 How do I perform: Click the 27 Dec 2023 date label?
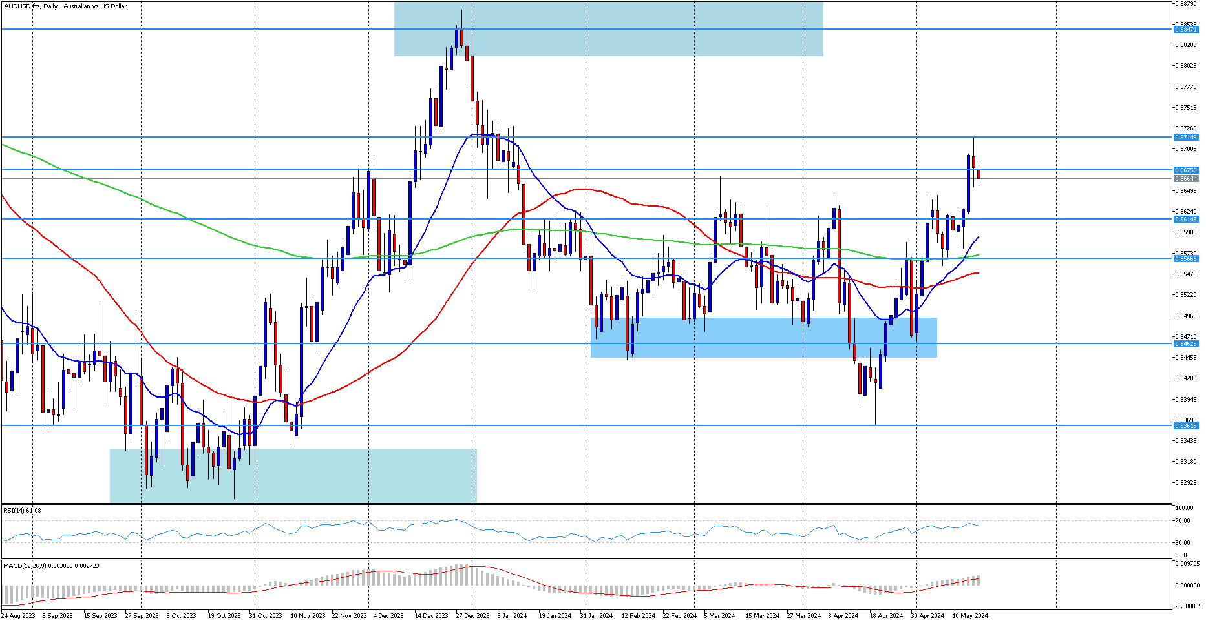(x=473, y=615)
